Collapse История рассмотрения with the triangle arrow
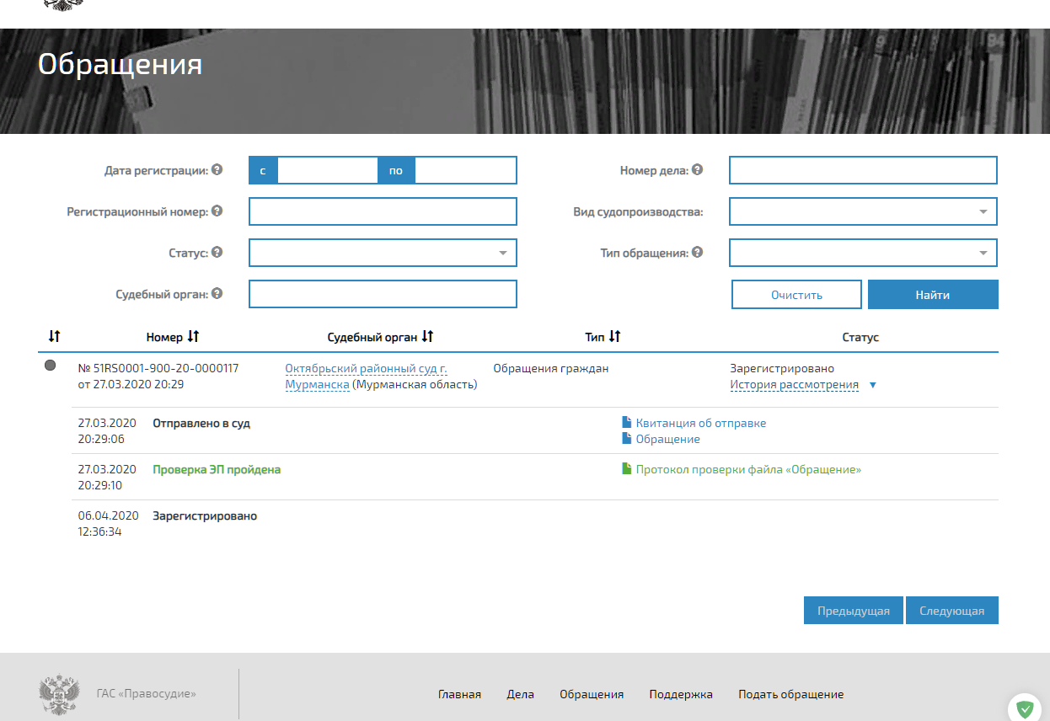Screen dimensions: 1050x721 point(872,385)
